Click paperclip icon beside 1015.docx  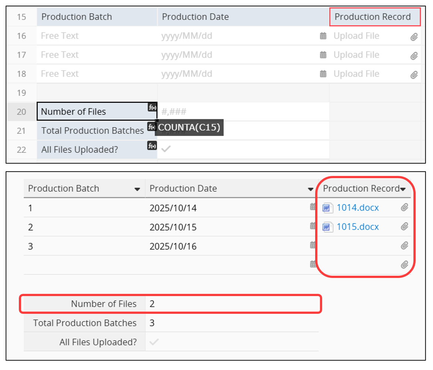405,227
